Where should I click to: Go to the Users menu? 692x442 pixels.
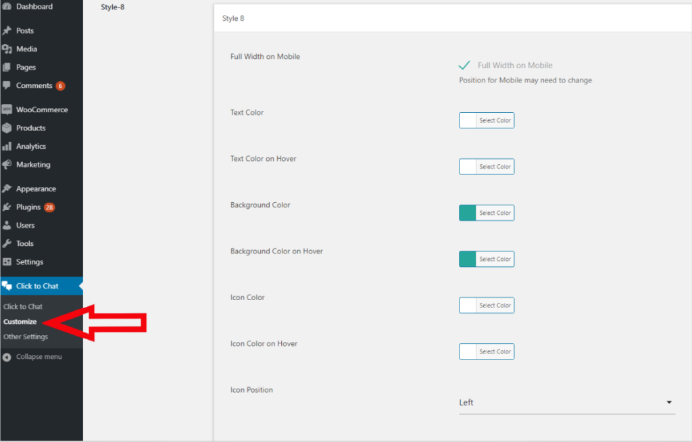pyautogui.click(x=25, y=226)
